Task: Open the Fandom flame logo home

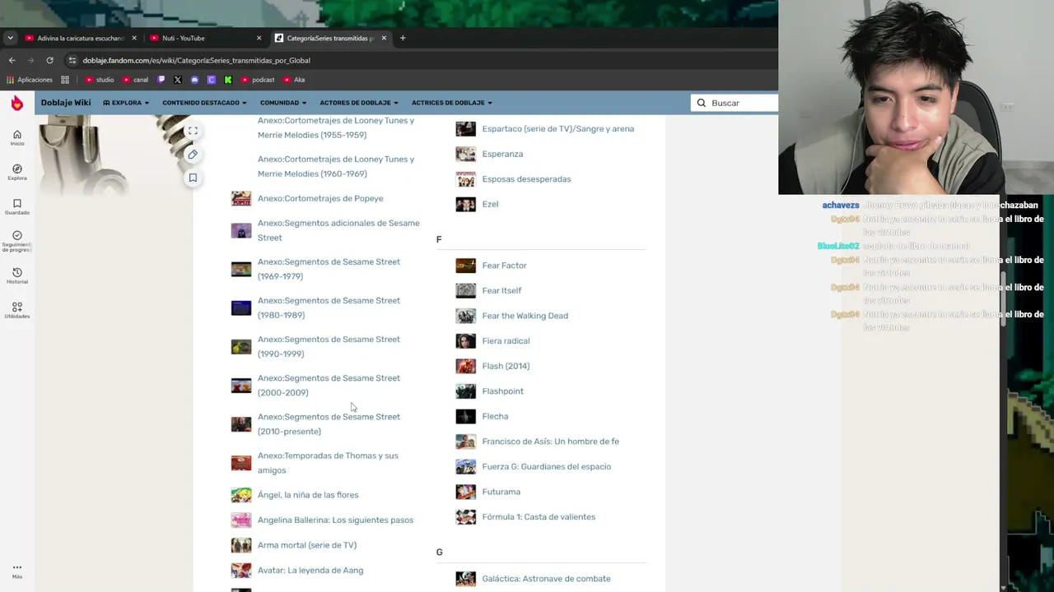Action: pyautogui.click(x=17, y=104)
